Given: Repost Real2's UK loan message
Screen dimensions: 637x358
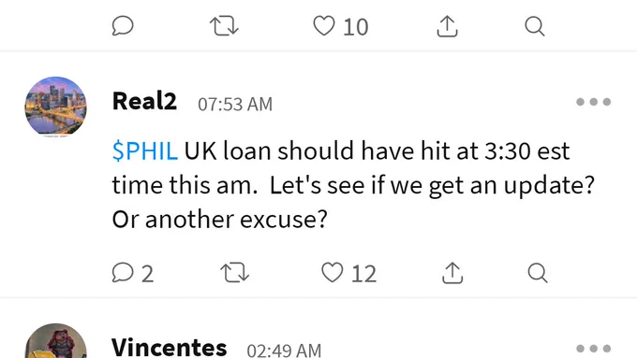Looking at the screenshot, I should 235,272.
